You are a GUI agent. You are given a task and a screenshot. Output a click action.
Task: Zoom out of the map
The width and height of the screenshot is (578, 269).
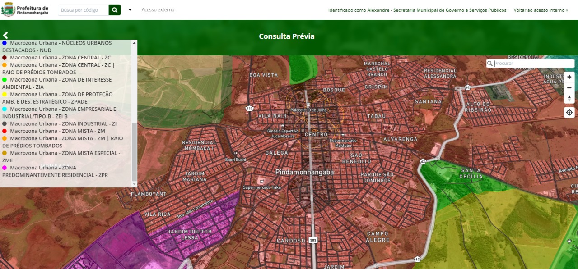click(x=569, y=88)
